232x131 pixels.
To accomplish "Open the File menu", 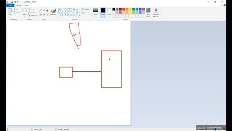I will (10, 5).
